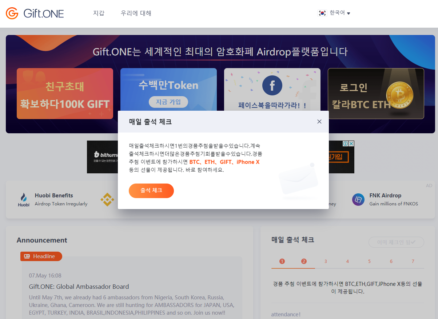Close the 매일 출석 체크 dialog

pyautogui.click(x=319, y=122)
